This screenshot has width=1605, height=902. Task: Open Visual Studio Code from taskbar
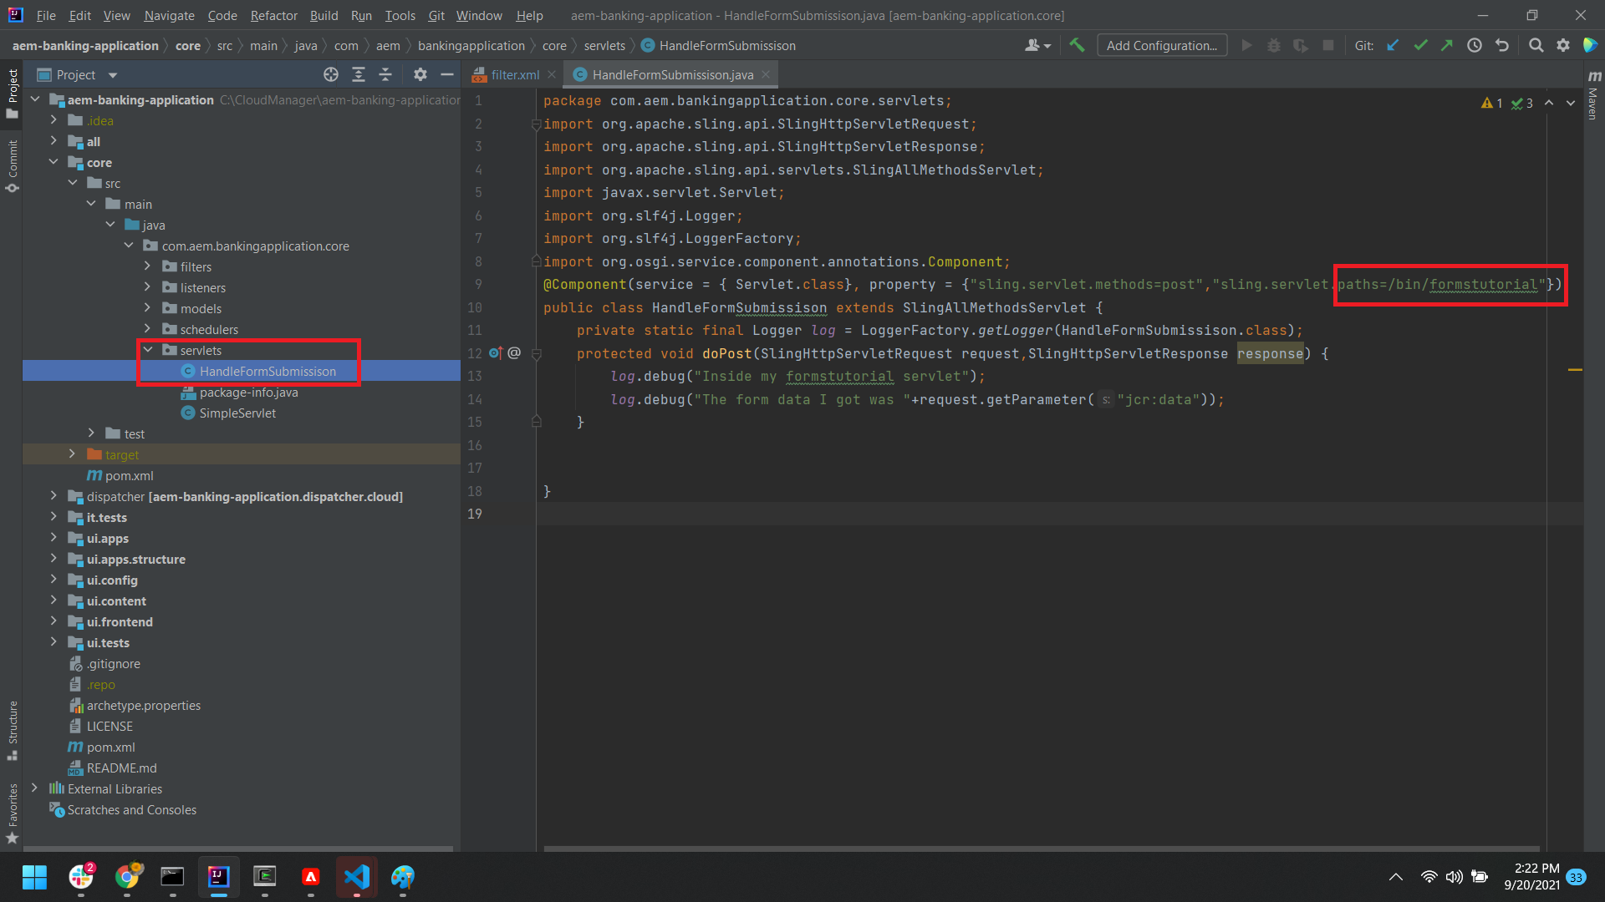click(357, 877)
